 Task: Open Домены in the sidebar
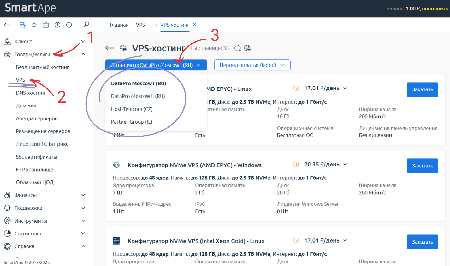(x=26, y=106)
